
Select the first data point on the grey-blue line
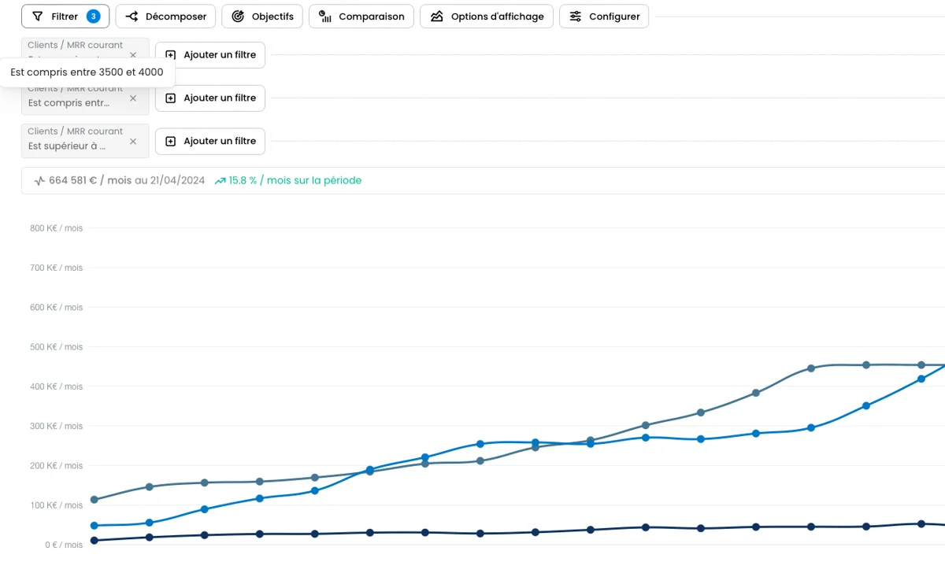pos(94,500)
